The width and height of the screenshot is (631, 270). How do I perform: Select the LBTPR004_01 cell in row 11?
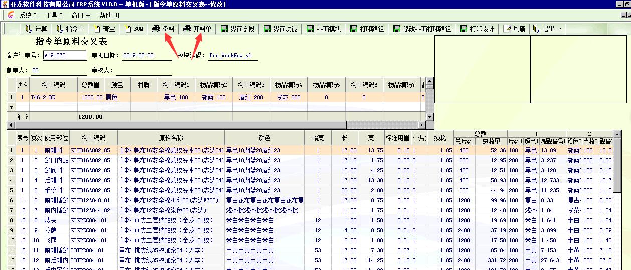click(x=94, y=250)
